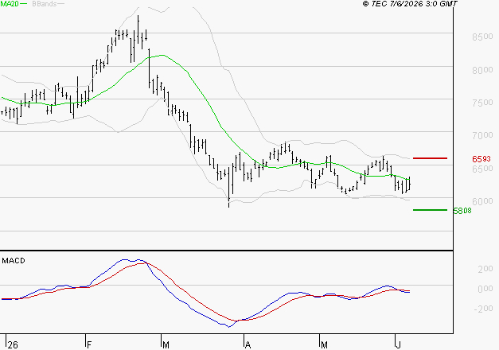Click the red 6593 resistance value
The width and height of the screenshot is (499, 350).
(x=481, y=159)
